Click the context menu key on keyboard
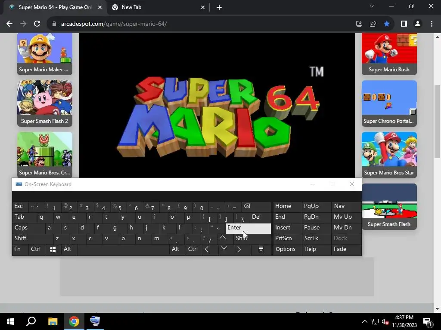This screenshot has height=330, width=441. [x=261, y=249]
